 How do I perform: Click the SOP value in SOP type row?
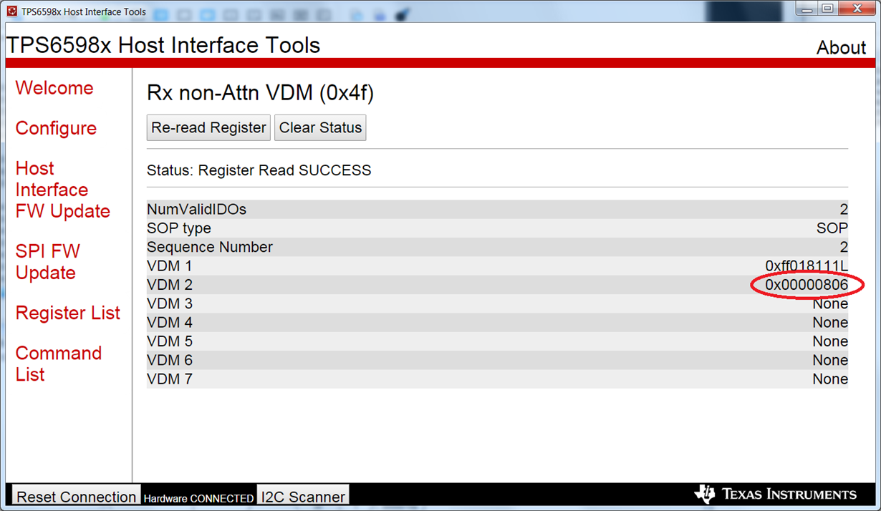(832, 228)
